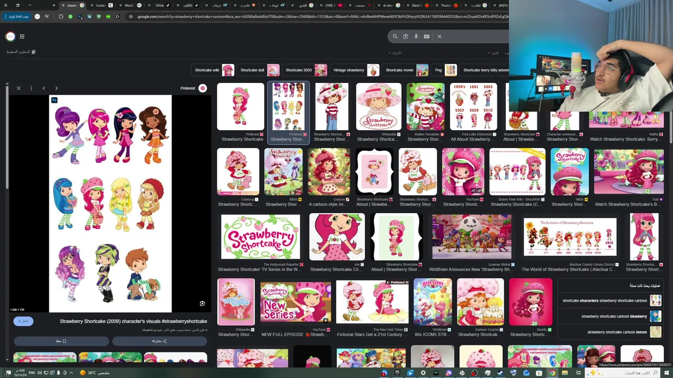
Task: Click the blue visit button in preview
Action: (23, 321)
